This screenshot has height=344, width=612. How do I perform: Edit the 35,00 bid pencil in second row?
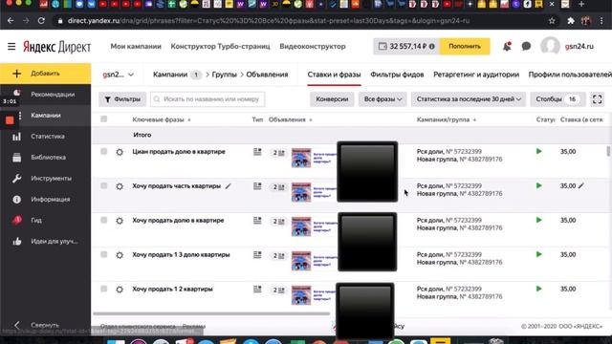point(581,186)
